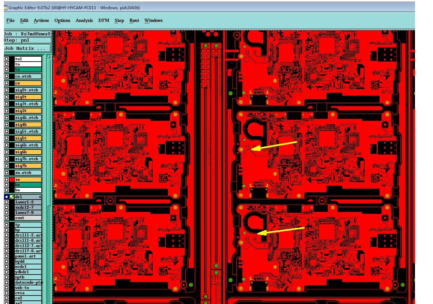Open the Analysis menu
433x304 pixels.
tap(84, 20)
